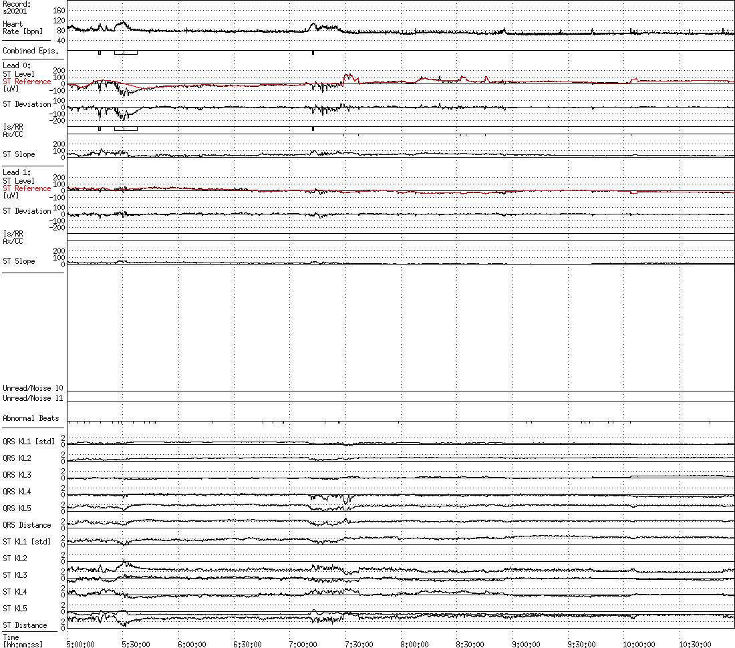This screenshot has height=648, width=735.
Task: Select the record name s20201
Action: tap(14, 11)
